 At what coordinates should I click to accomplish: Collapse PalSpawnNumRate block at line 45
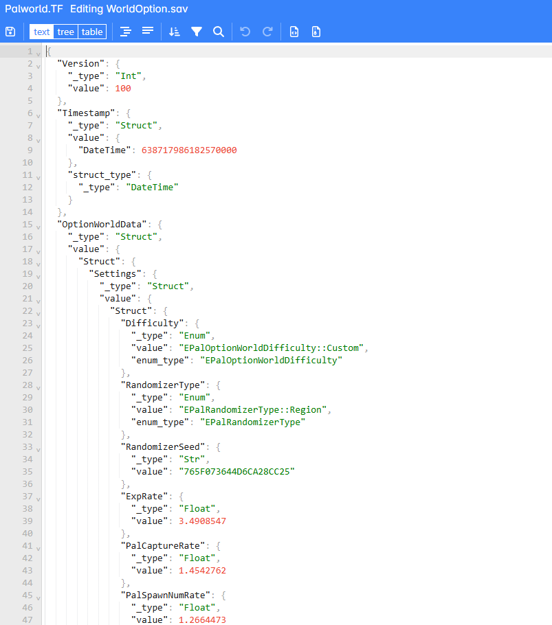(x=38, y=598)
